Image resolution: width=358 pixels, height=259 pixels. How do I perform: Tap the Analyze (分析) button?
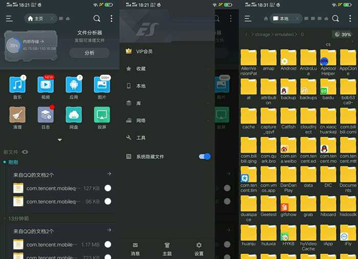(x=89, y=53)
